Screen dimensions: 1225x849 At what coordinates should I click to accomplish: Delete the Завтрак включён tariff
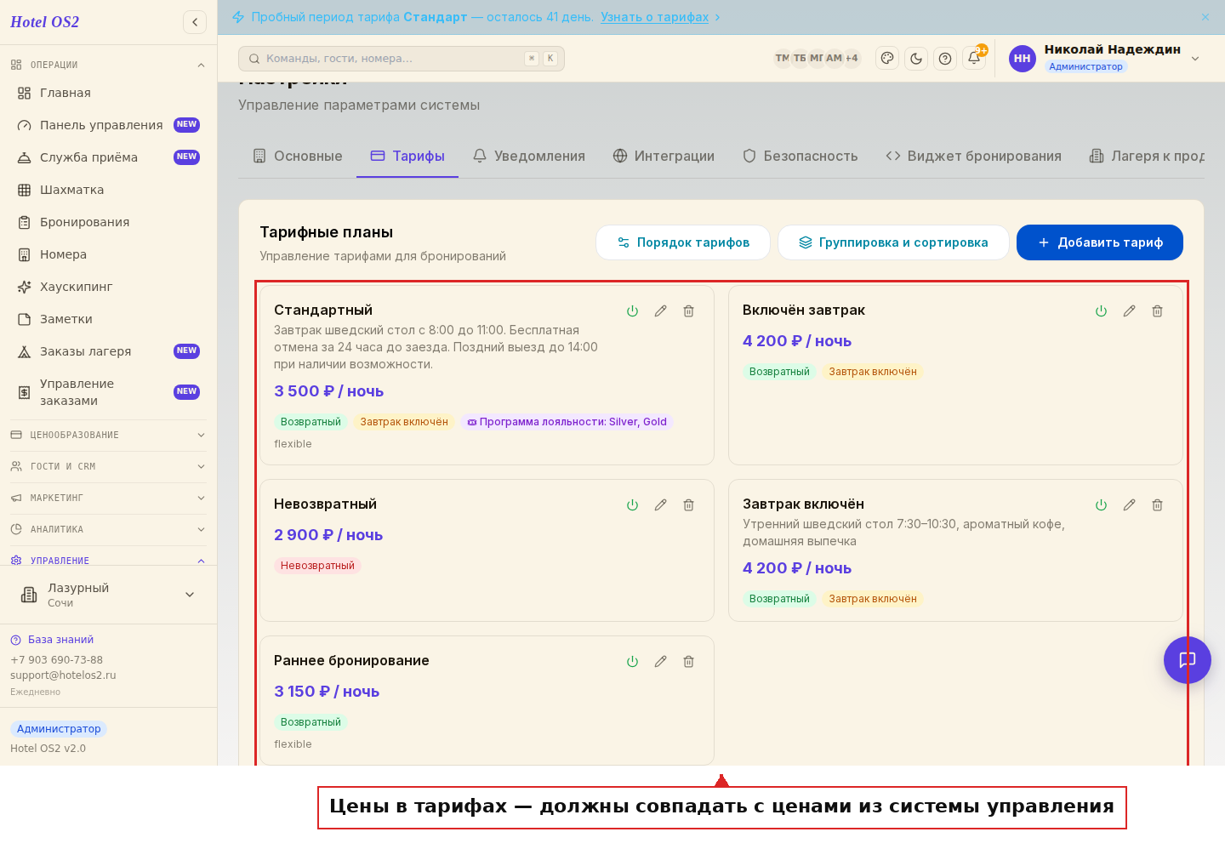click(1157, 505)
